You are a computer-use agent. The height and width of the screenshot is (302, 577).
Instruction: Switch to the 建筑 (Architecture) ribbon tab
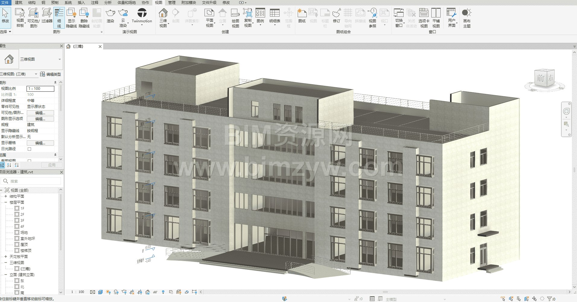pos(19,2)
